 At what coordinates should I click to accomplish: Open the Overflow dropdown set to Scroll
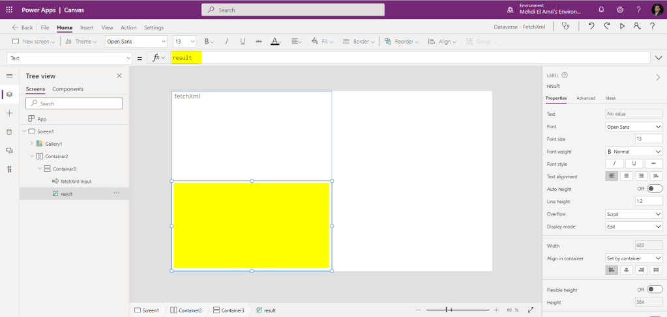click(634, 214)
